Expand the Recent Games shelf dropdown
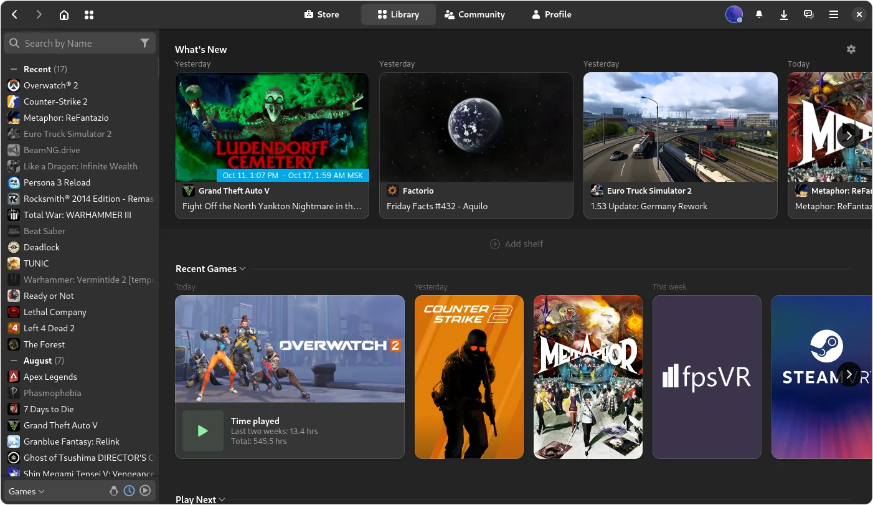The image size is (873, 505). coord(242,268)
